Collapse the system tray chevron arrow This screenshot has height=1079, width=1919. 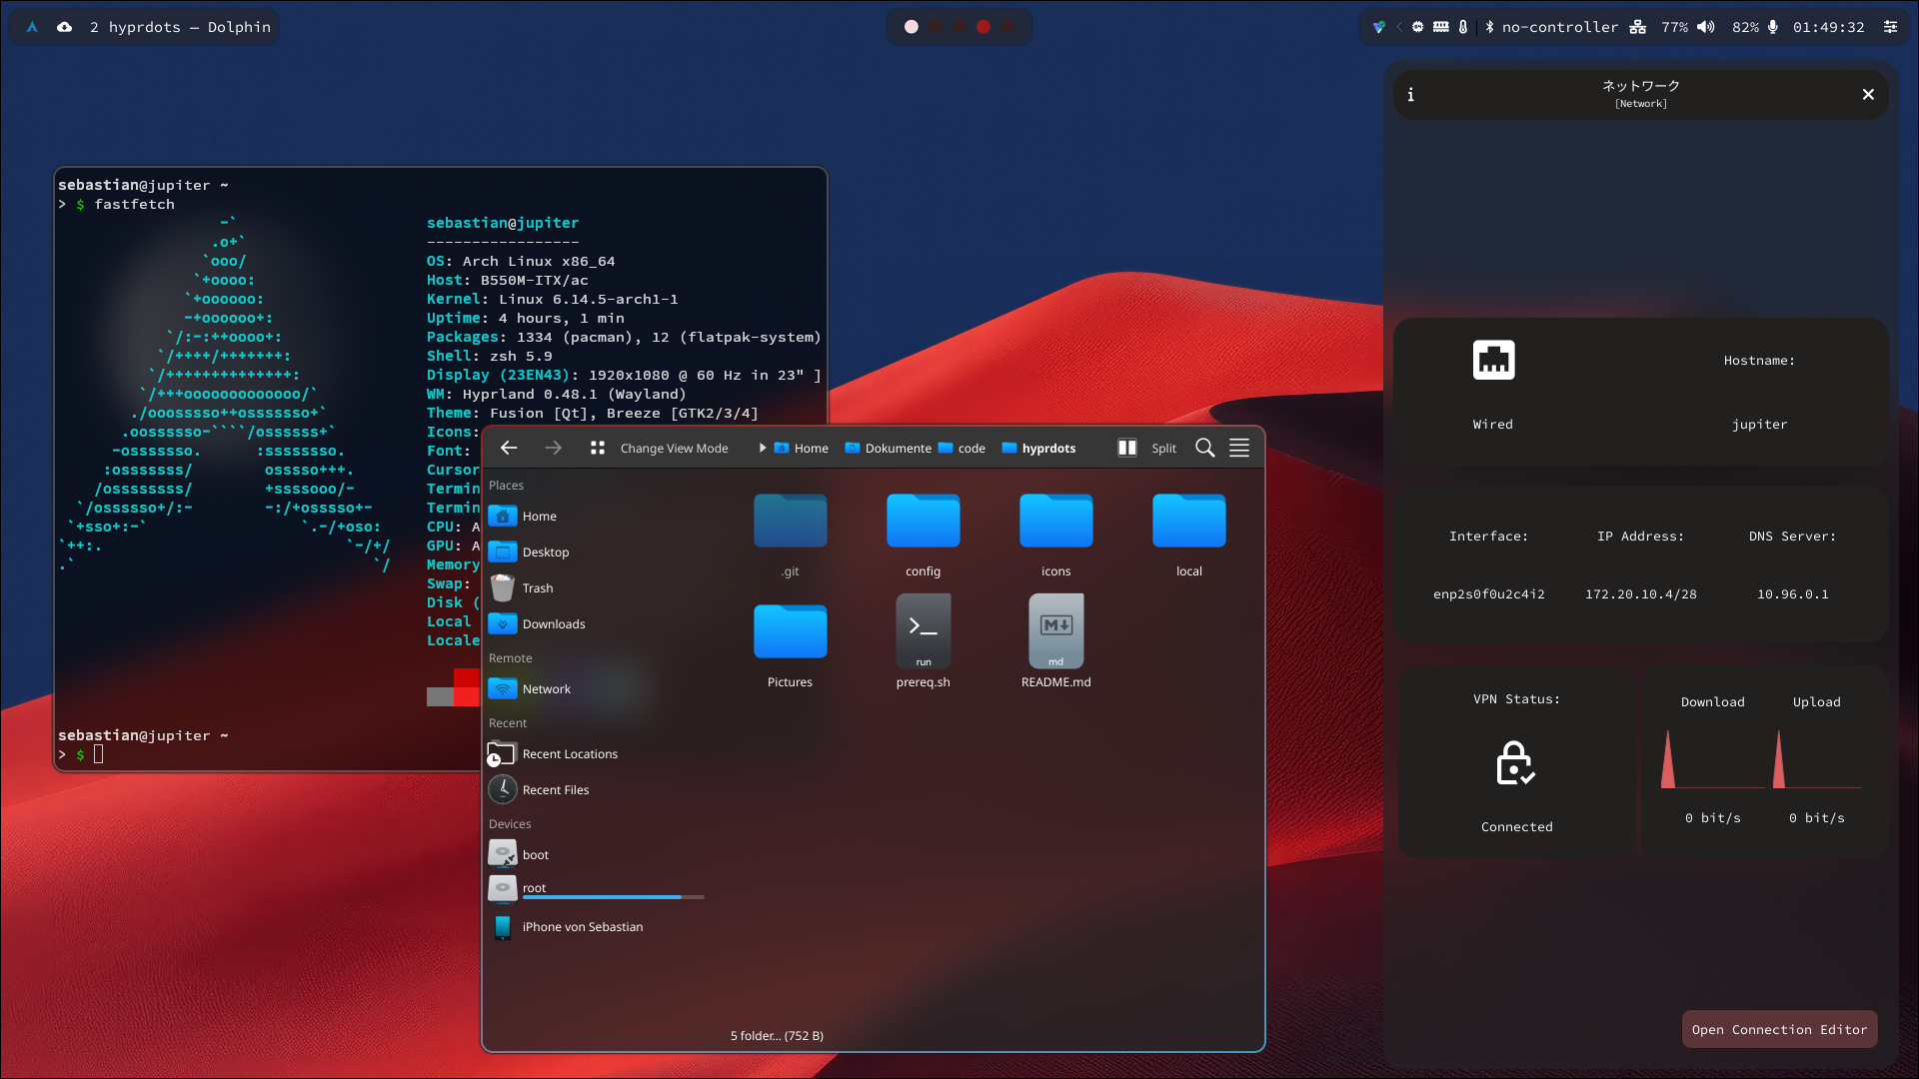1399,27
